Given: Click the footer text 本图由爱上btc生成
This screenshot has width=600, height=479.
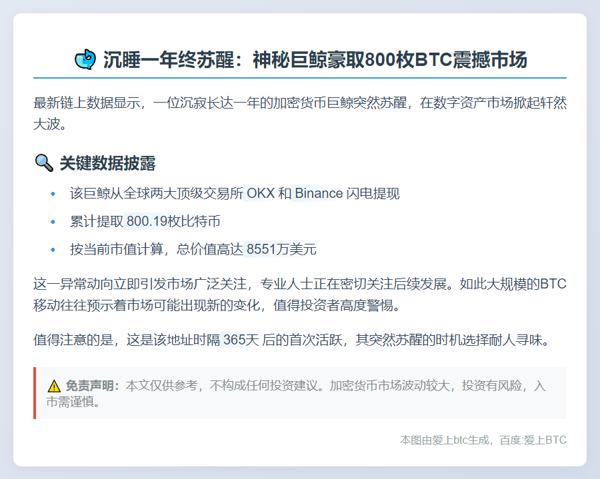Looking at the screenshot, I should point(443,440).
